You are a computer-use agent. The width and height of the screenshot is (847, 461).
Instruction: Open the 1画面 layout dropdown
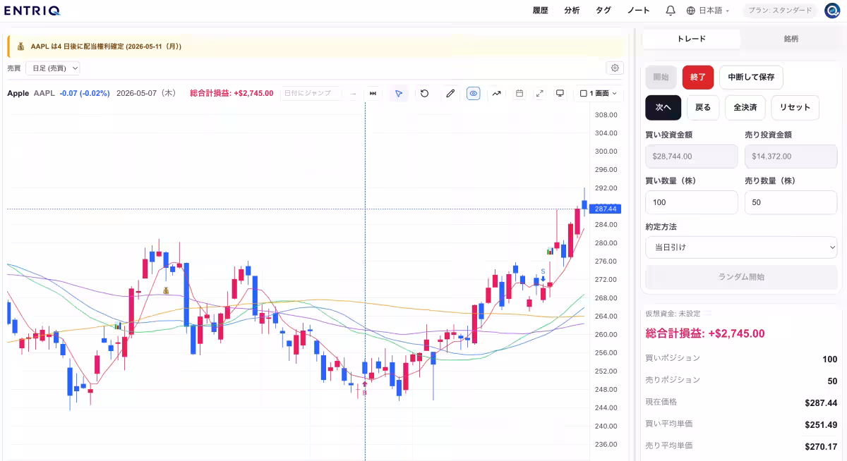598,93
